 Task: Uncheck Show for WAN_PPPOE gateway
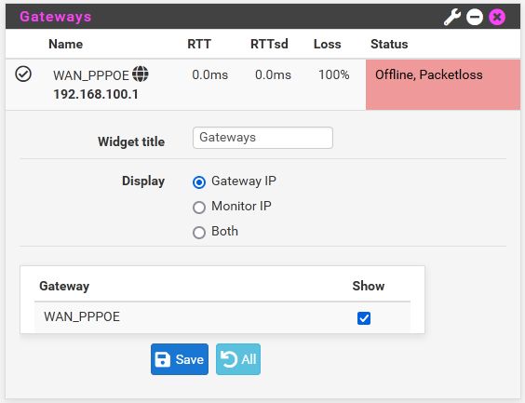(x=364, y=318)
